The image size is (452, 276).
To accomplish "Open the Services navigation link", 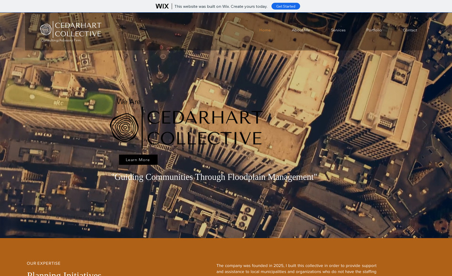I will tap(338, 30).
